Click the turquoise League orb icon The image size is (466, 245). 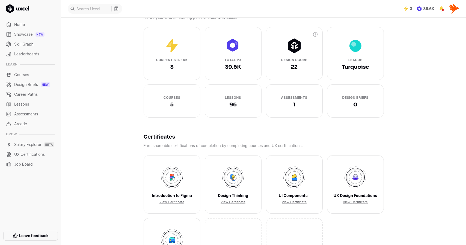(x=355, y=46)
